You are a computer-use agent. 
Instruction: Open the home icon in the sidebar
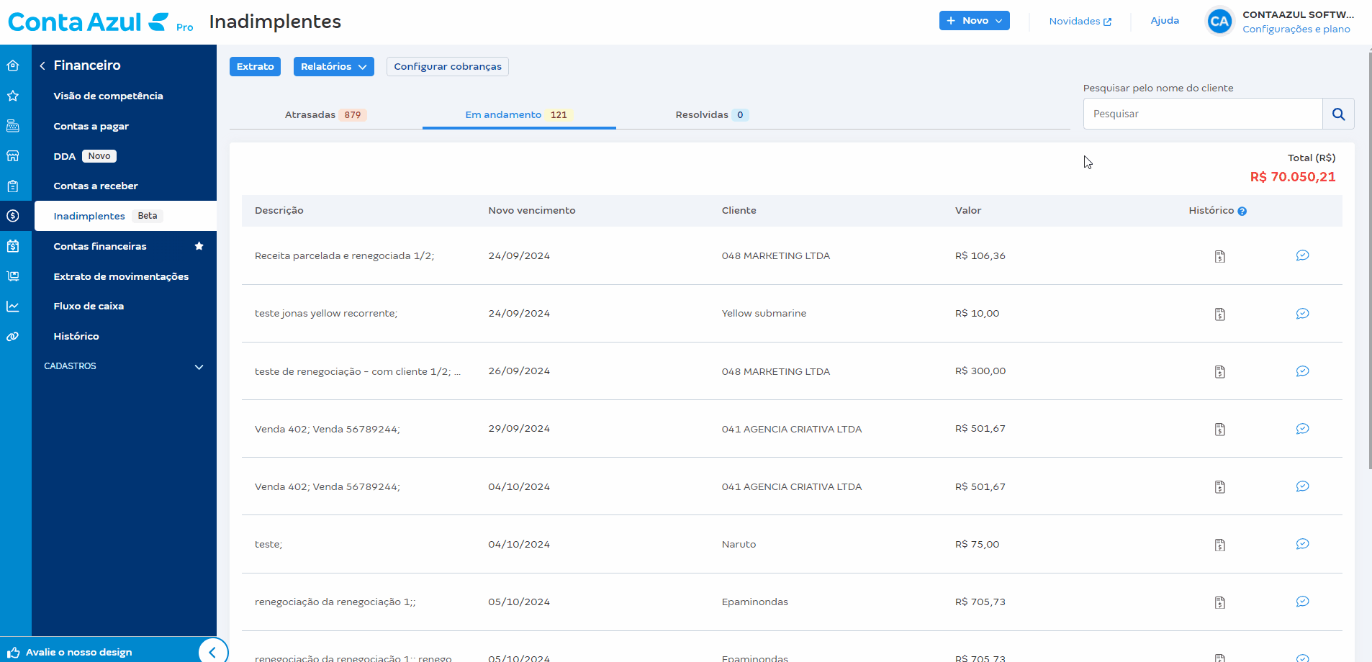click(14, 65)
